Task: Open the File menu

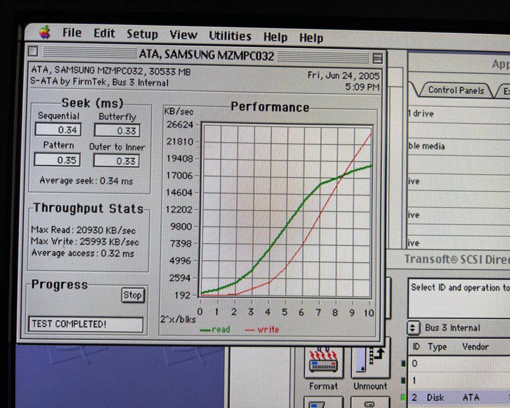Action: (72, 33)
